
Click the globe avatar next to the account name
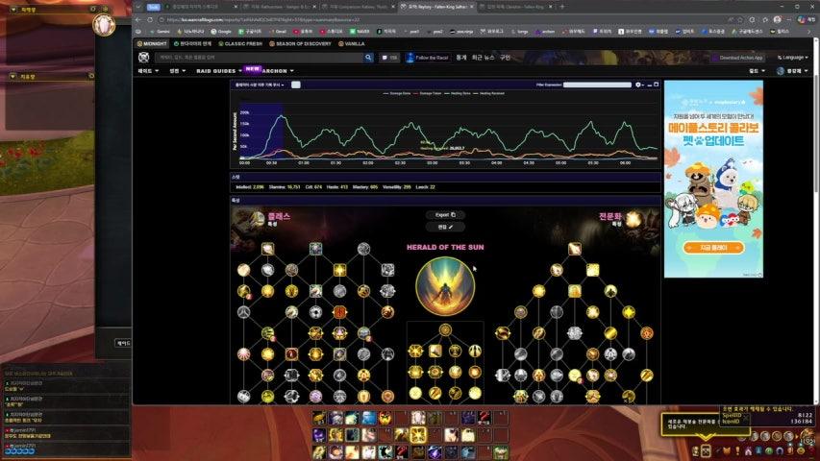(781, 70)
